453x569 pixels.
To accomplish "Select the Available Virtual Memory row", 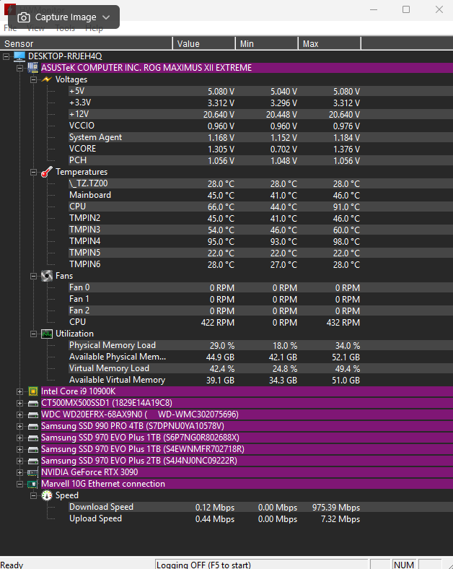I will [x=260, y=380].
